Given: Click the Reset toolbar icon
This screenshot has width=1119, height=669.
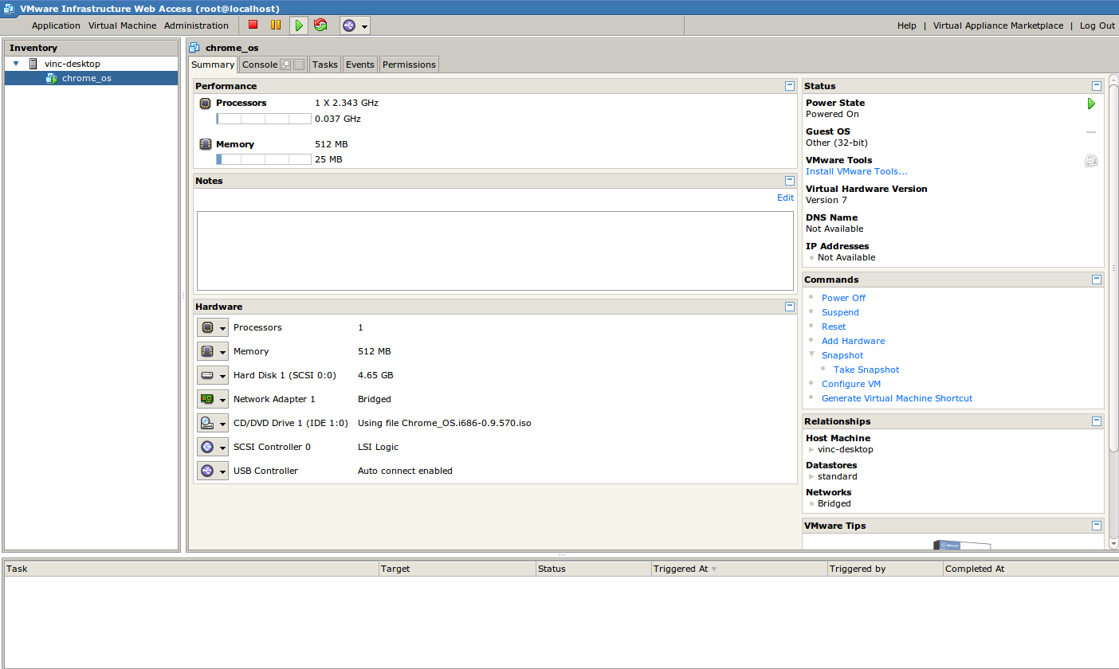Looking at the screenshot, I should [320, 25].
